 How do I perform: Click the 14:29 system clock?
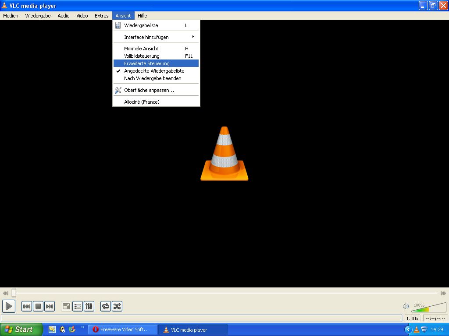[x=437, y=329]
